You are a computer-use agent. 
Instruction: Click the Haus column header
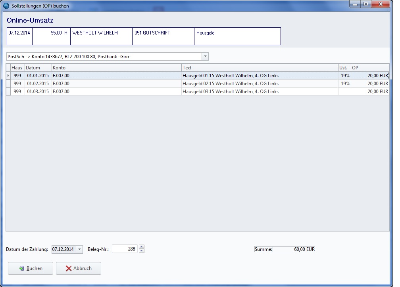[17, 68]
